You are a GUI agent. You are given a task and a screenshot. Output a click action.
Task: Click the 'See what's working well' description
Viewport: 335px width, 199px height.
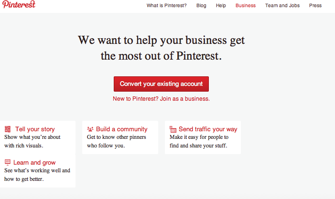[37, 175]
